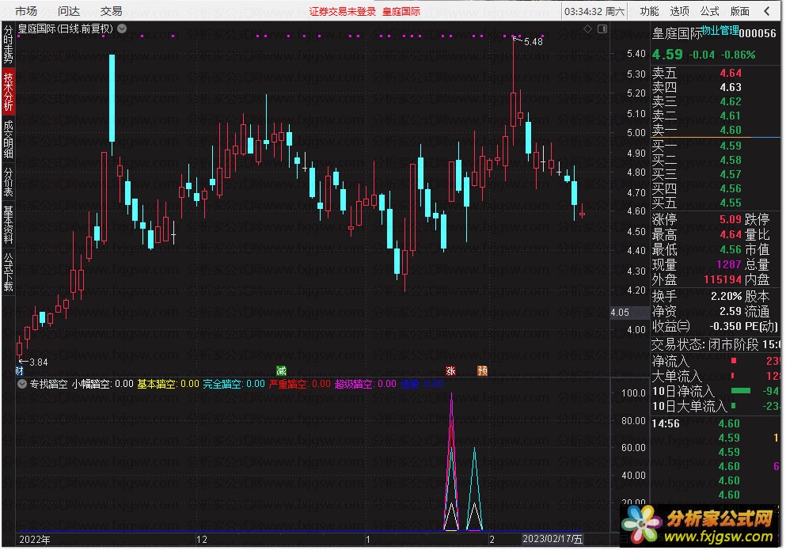
Task: Click 最低 value 4.56
Action: coord(730,250)
